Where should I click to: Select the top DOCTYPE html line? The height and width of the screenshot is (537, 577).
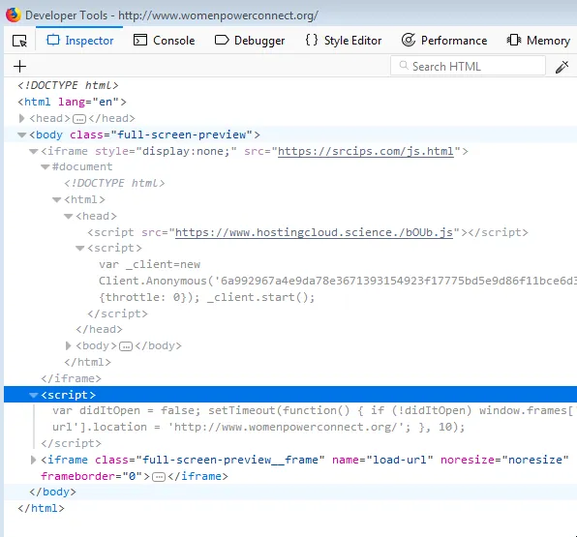(x=68, y=85)
